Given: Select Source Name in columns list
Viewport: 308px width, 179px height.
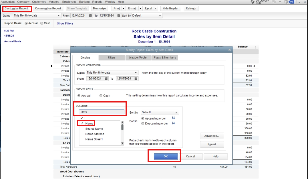Looking at the screenshot, I should tap(94, 129).
